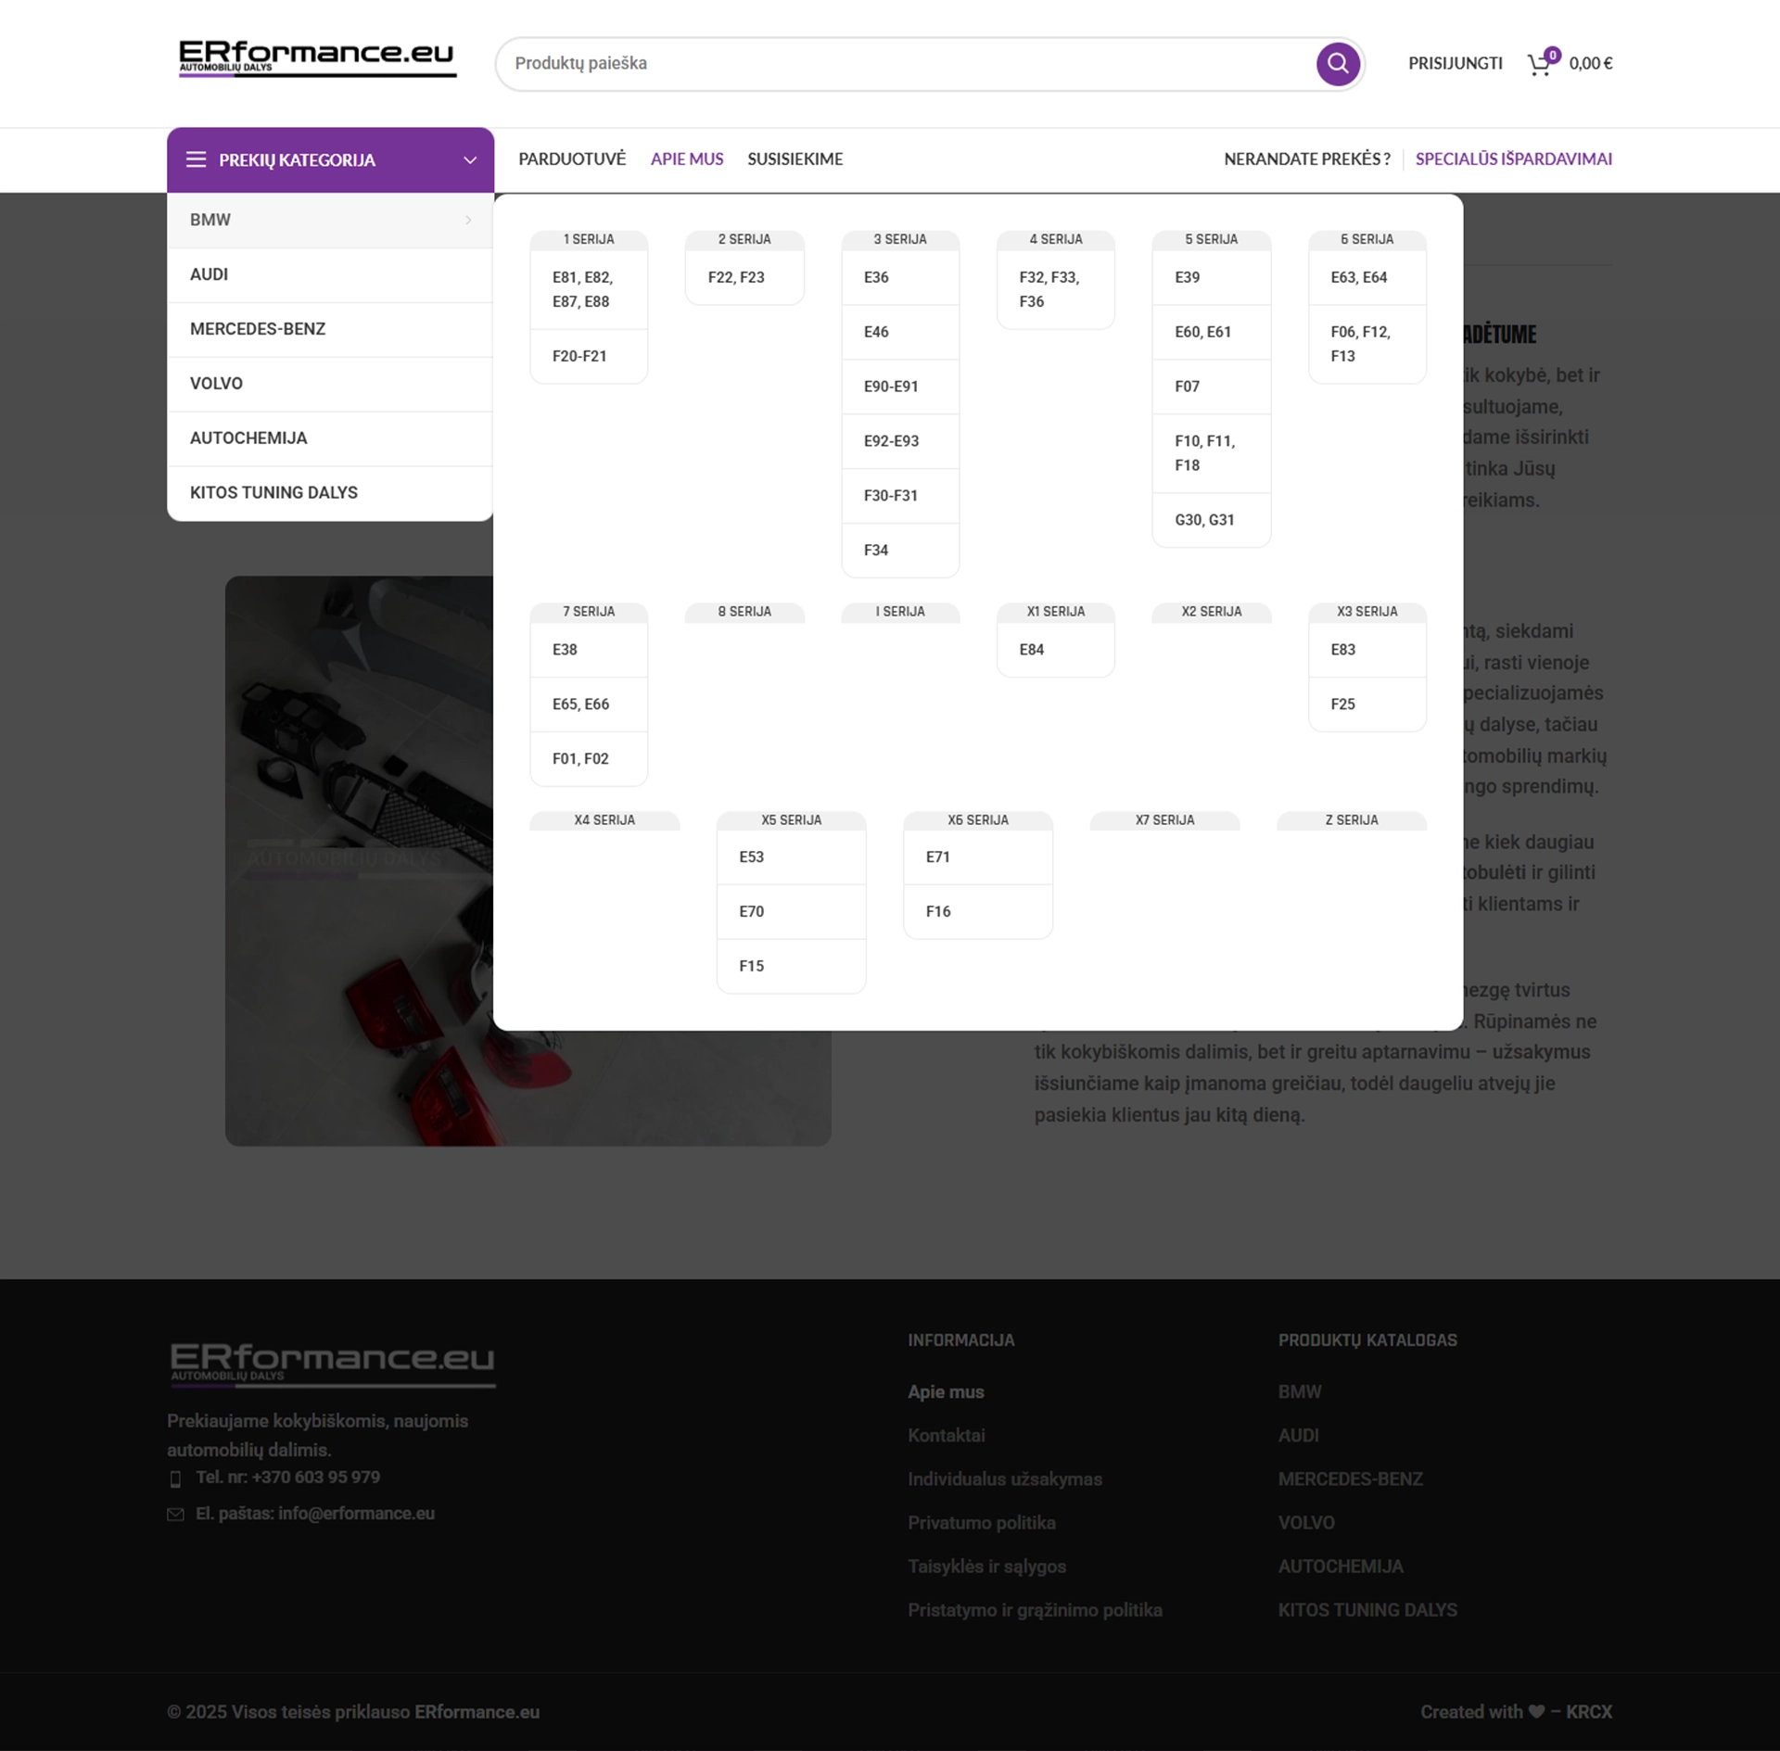Open Kontaktai footer link

[x=947, y=1435]
